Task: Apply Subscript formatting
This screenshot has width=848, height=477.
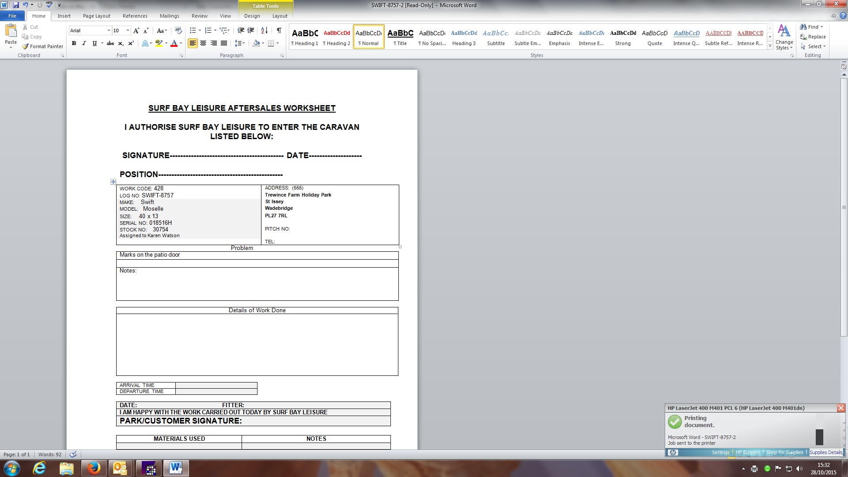Action: [121, 43]
